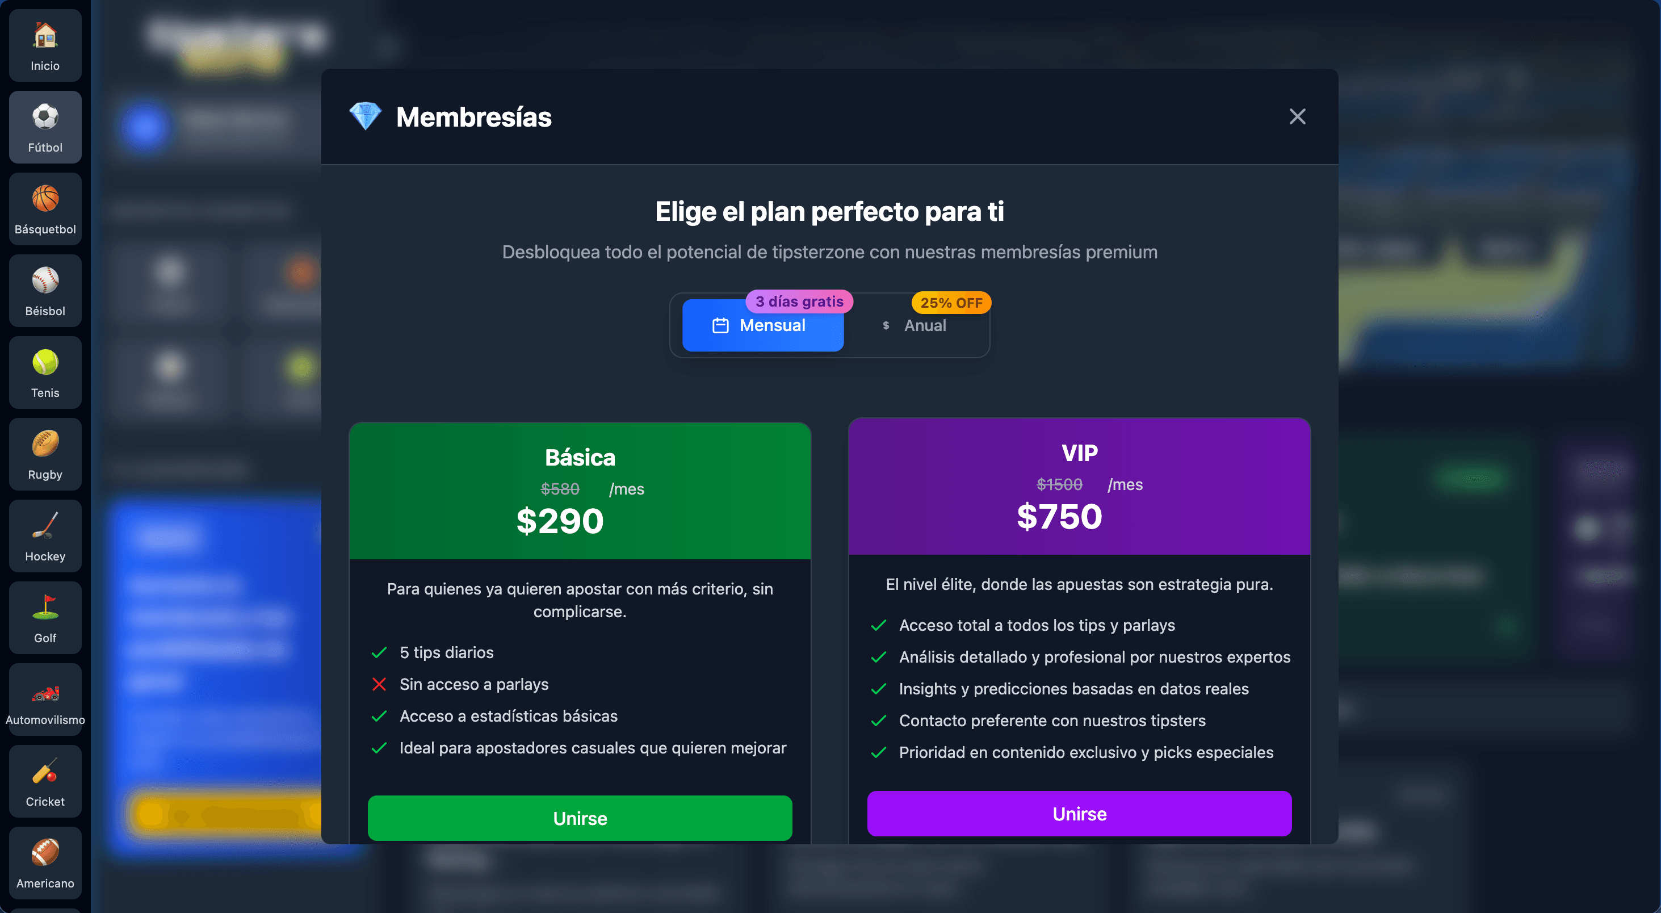
Task: Click the VIP plan purple header
Action: tap(1079, 486)
